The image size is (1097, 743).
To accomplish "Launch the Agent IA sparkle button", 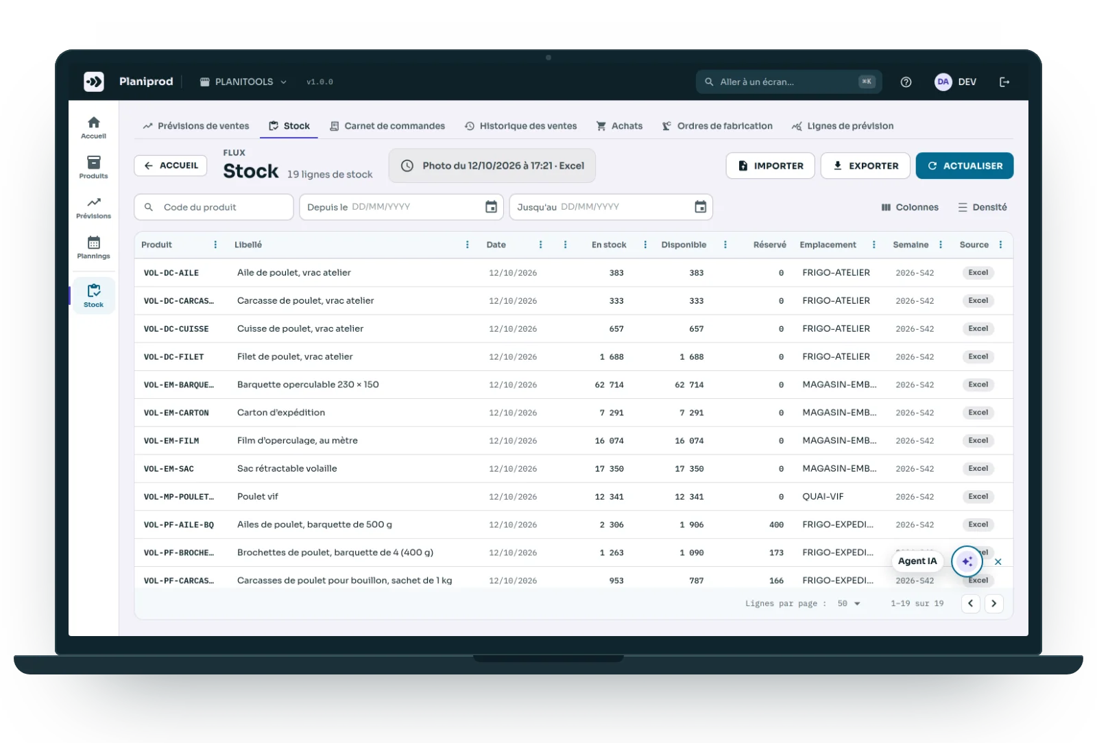I will pos(967,561).
